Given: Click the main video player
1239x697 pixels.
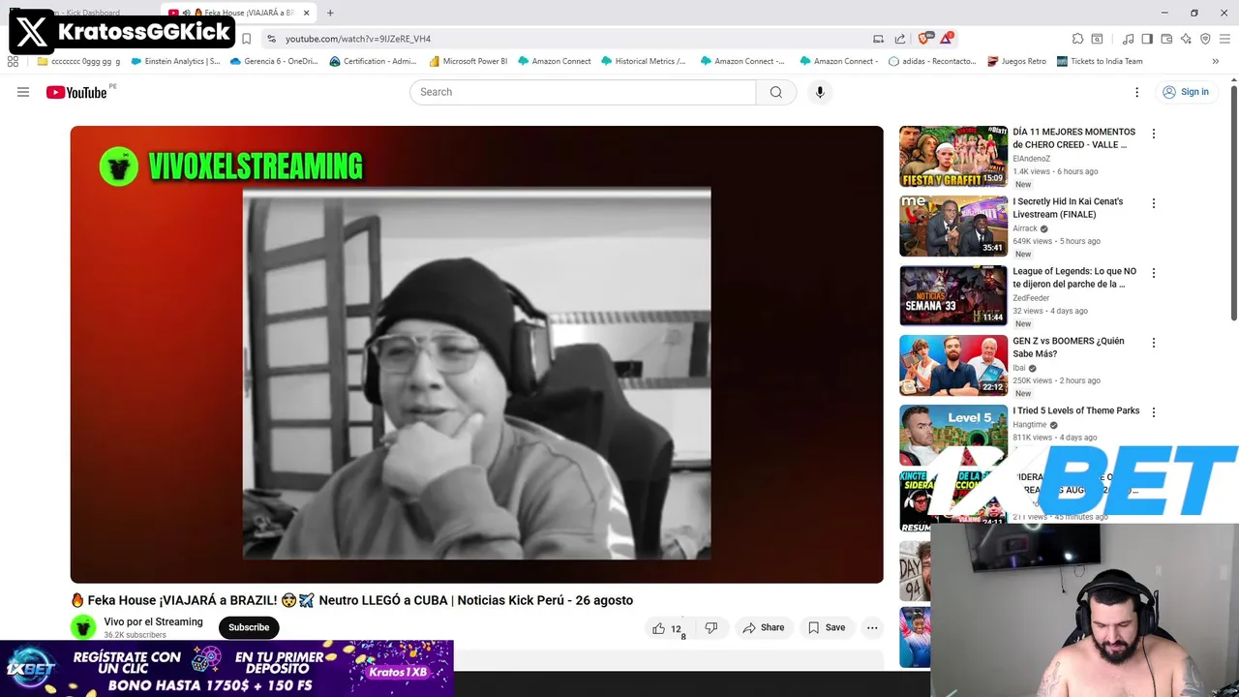Looking at the screenshot, I should [x=476, y=354].
